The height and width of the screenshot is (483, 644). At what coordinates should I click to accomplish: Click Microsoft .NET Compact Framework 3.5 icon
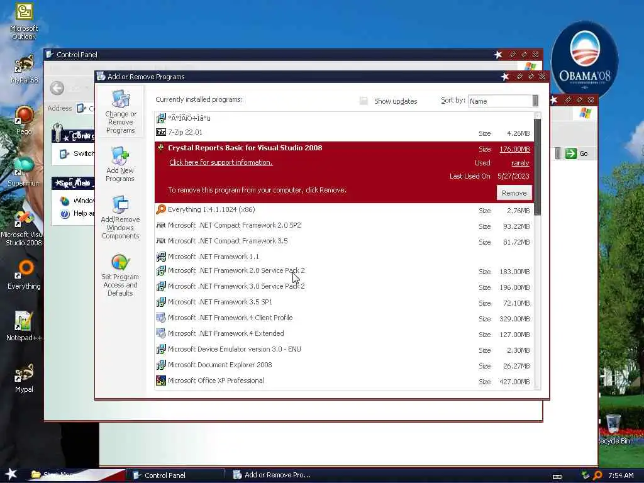click(x=161, y=241)
